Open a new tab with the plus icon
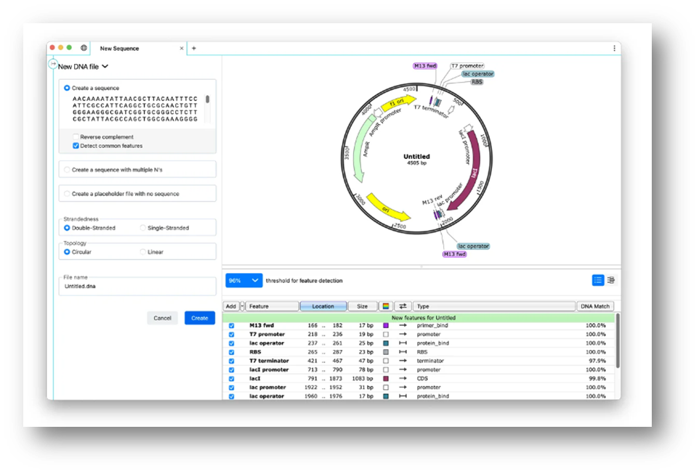 point(193,48)
